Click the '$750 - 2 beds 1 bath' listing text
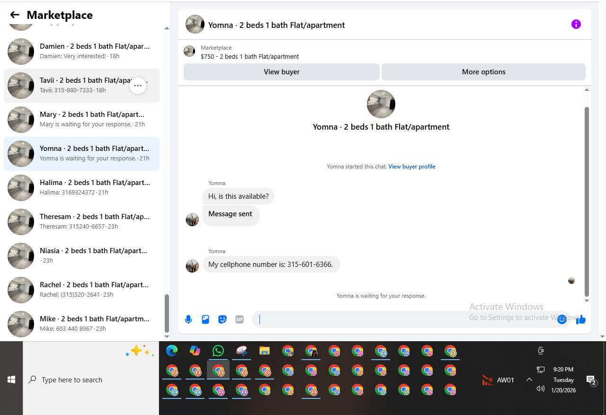This screenshot has height=415, width=606. pyautogui.click(x=250, y=56)
